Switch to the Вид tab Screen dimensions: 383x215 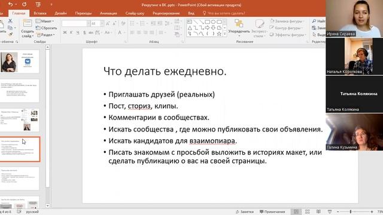click(191, 13)
